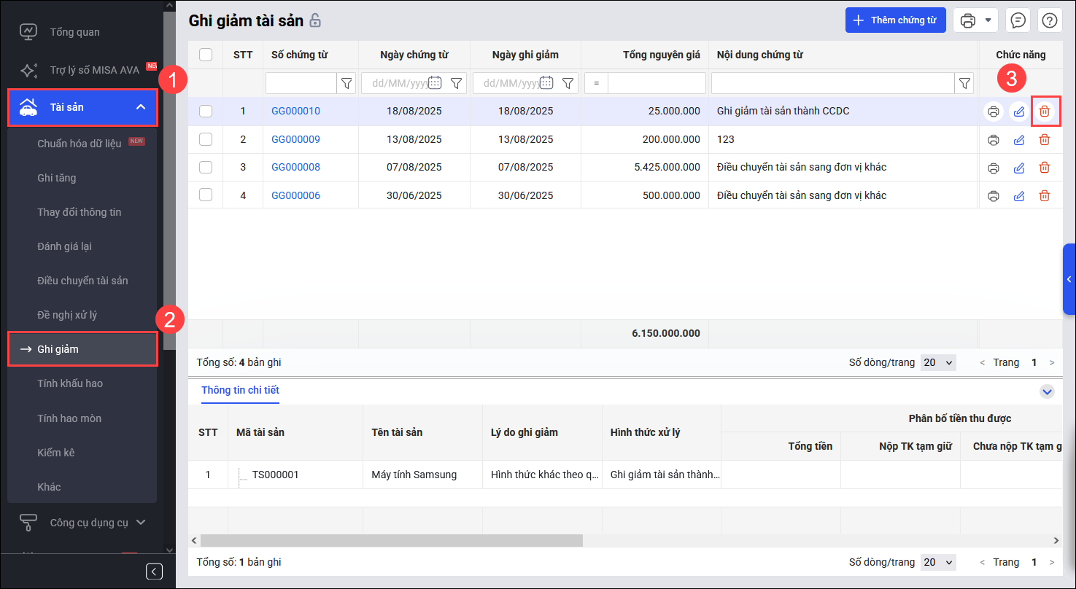Viewport: 1076px width, 589px height.
Task: Delete voucher GG000010 with trash icon
Action: [x=1045, y=112]
